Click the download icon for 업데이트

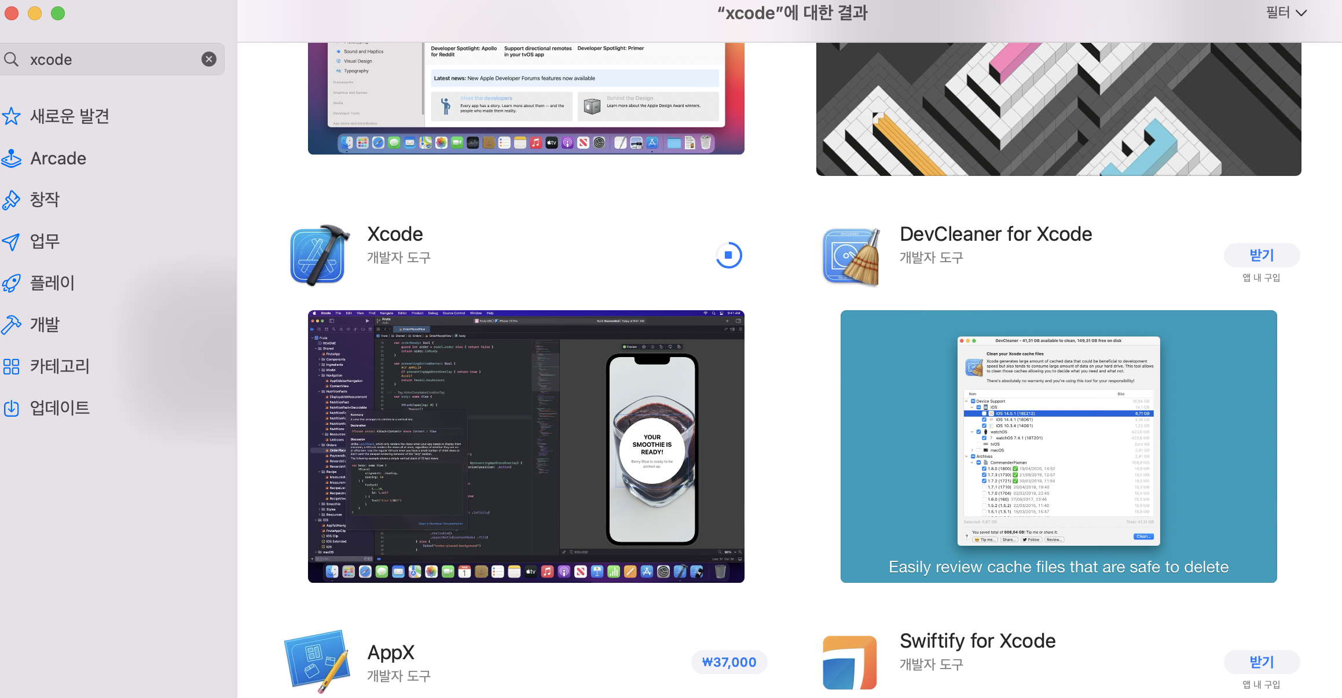[x=11, y=408]
